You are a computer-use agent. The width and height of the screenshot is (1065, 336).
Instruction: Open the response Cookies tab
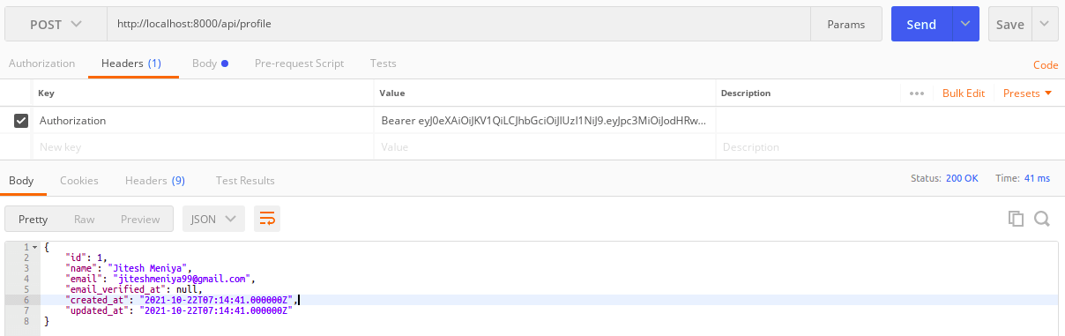tap(79, 180)
